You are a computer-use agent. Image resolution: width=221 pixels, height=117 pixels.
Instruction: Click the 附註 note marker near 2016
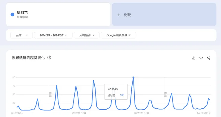tap(50, 94)
